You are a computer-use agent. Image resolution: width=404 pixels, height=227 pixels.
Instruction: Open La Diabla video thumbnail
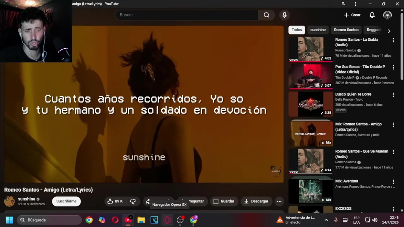coord(311,49)
